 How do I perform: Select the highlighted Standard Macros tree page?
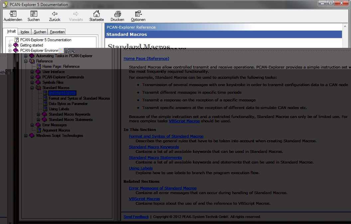pyautogui.click(x=62, y=93)
